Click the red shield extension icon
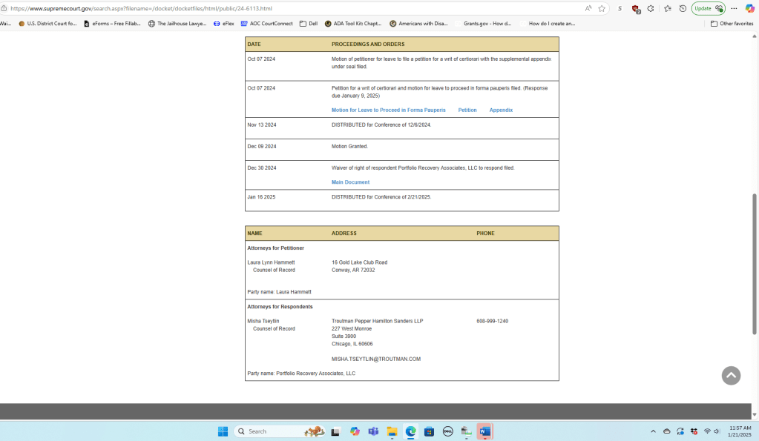This screenshot has width=759, height=441. 636,9
